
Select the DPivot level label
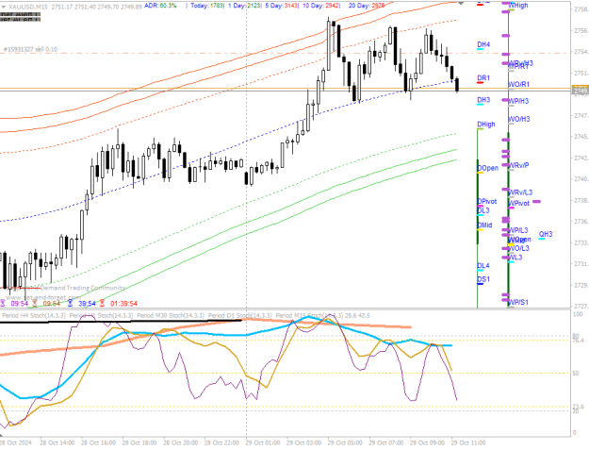coord(487,202)
